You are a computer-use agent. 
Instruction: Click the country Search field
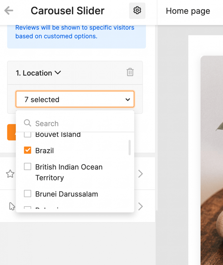pos(75,123)
